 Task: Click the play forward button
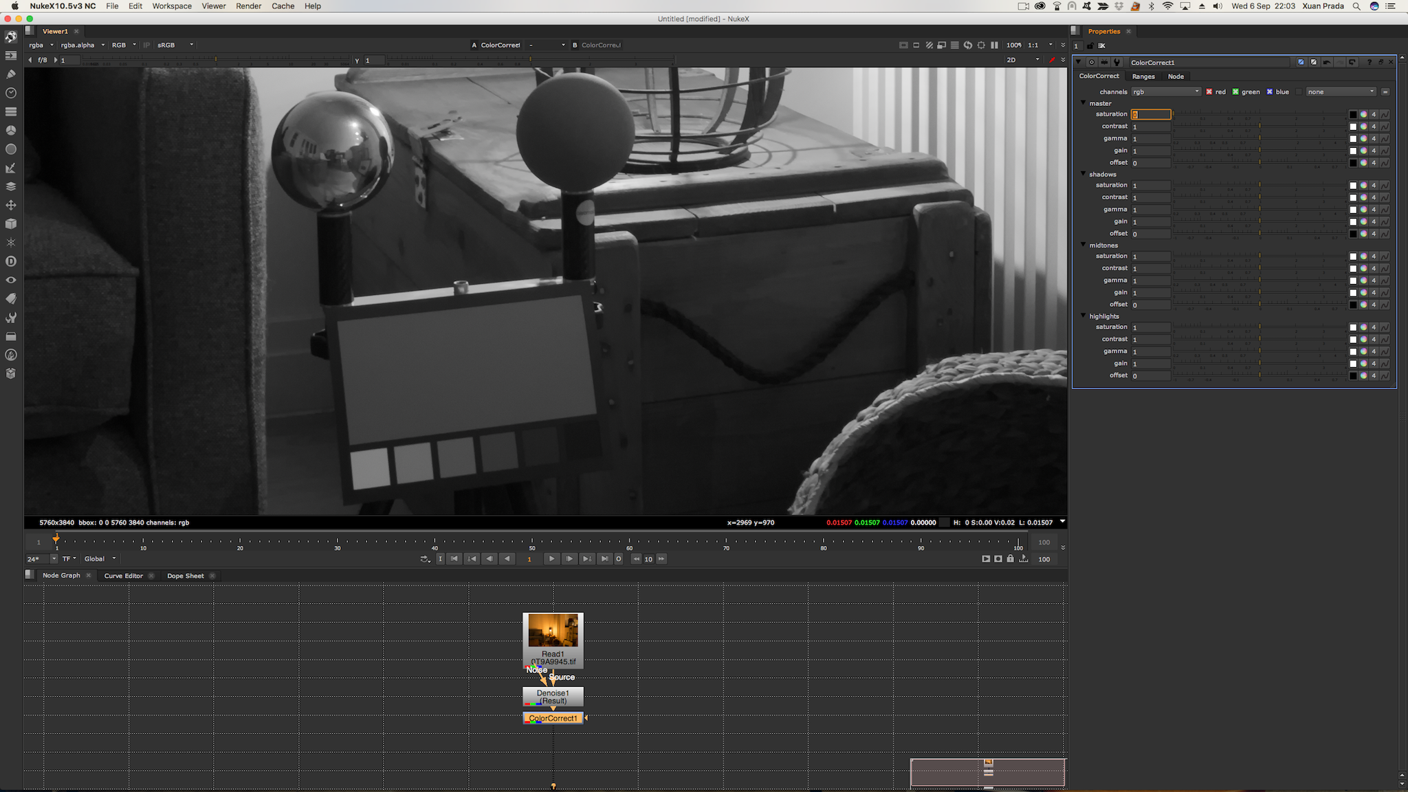coord(551,559)
